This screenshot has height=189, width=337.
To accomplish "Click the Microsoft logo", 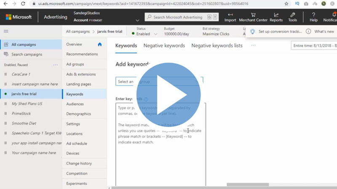I will 19,17.
